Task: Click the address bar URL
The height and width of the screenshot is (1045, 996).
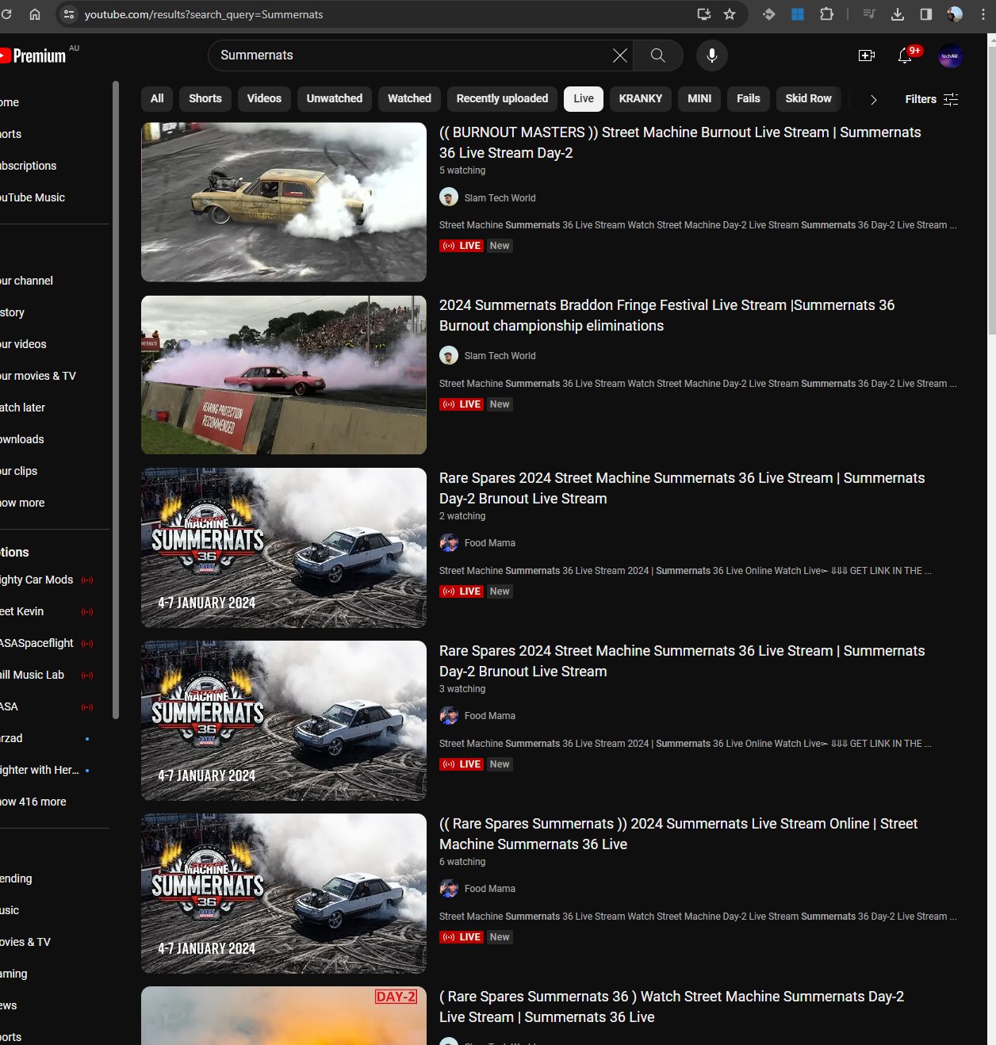Action: coord(204,14)
